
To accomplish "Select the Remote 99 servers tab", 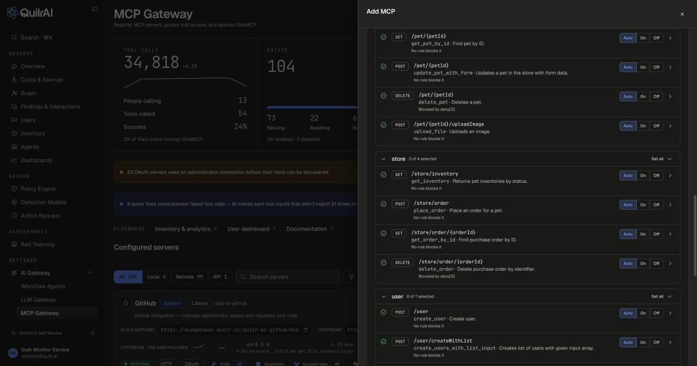I will tap(189, 277).
